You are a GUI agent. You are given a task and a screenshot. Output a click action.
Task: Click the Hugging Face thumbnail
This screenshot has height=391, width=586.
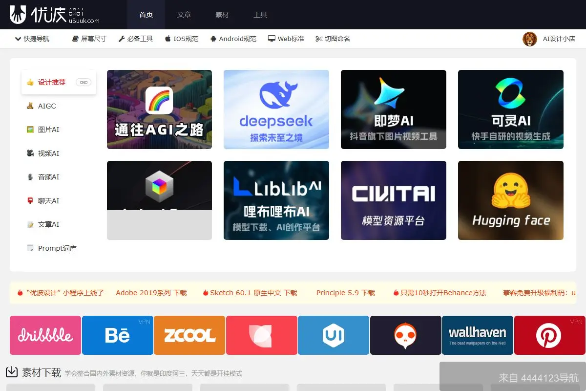pos(510,200)
